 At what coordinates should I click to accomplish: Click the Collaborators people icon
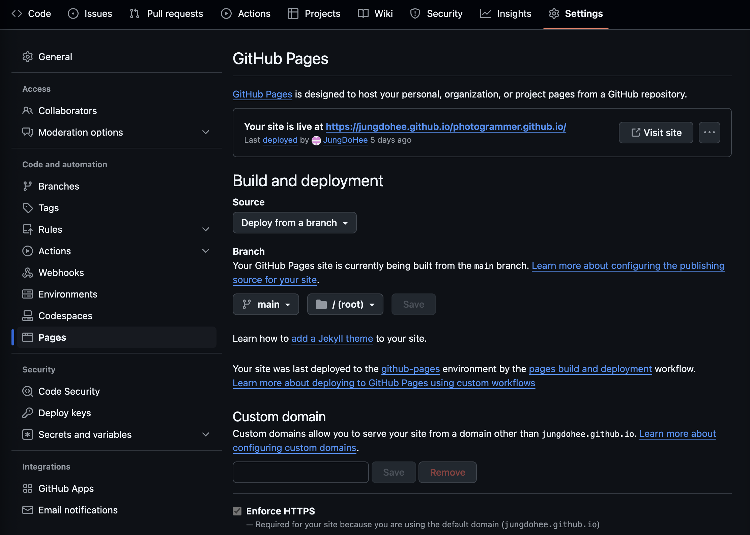pyautogui.click(x=28, y=111)
